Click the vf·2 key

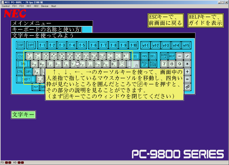(155, 45)
